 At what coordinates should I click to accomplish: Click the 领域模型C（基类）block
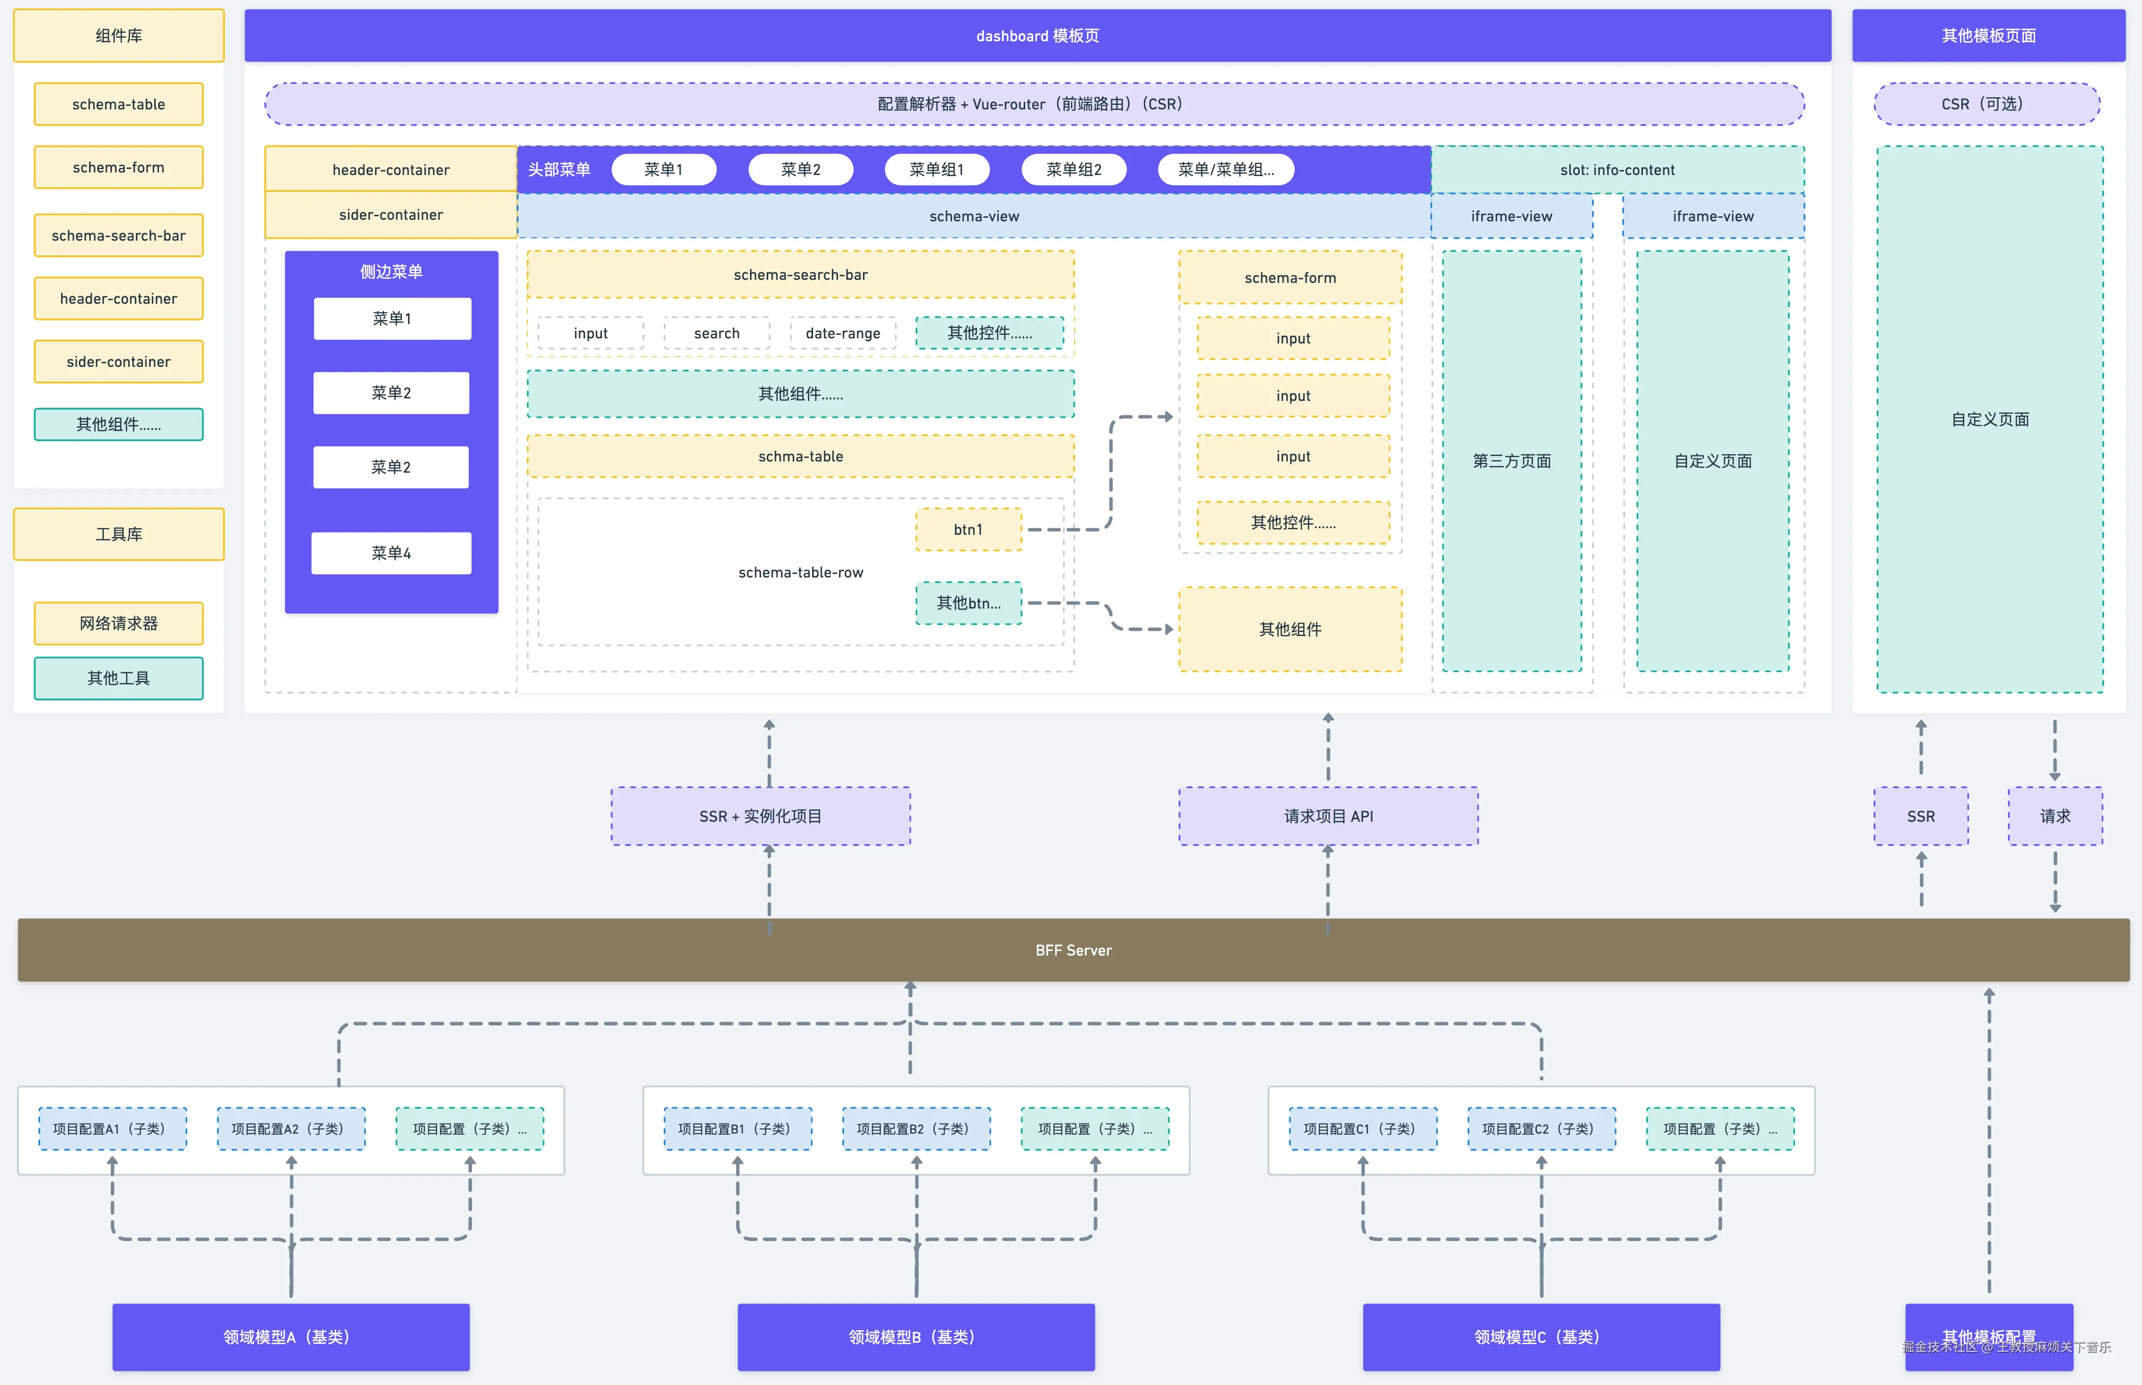1541,1337
